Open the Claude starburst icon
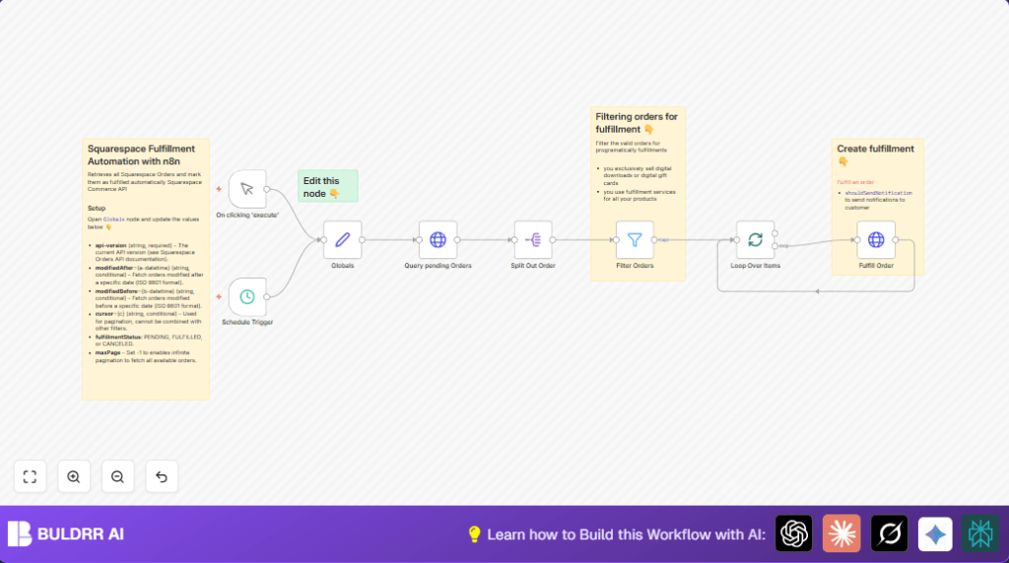 (841, 533)
